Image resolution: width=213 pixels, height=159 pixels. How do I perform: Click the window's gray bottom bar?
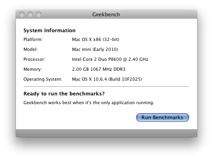pyautogui.click(x=107, y=133)
